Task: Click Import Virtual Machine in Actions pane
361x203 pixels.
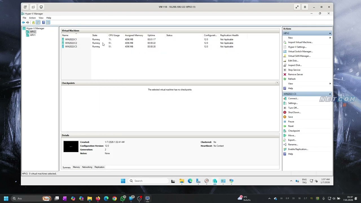Action: click(x=300, y=42)
